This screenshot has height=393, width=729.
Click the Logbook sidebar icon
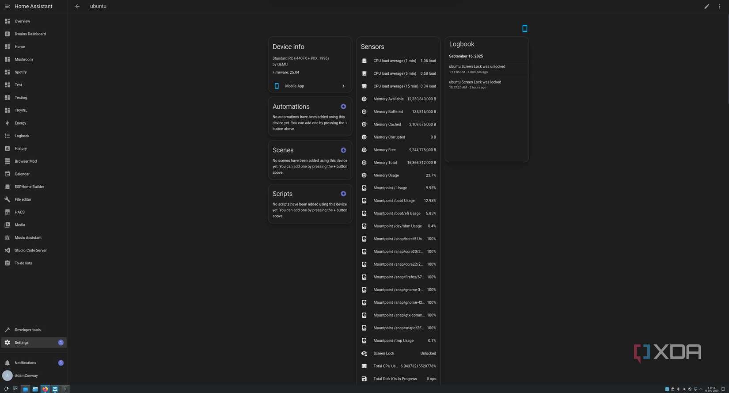pos(7,136)
